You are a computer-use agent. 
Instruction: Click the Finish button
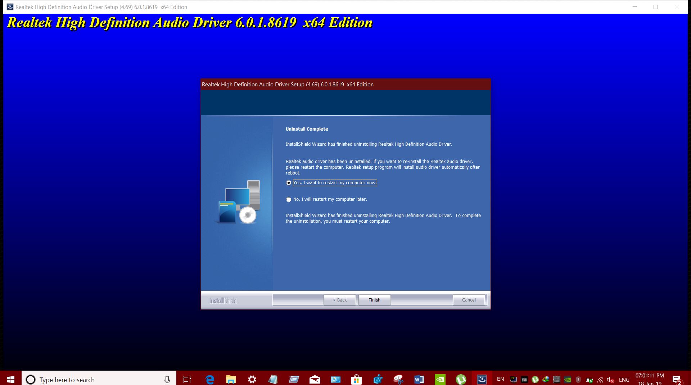[374, 300]
